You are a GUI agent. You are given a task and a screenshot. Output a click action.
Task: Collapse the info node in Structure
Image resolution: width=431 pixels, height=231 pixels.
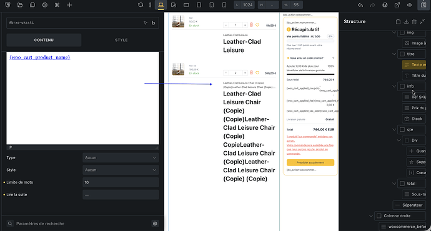click(x=394, y=86)
